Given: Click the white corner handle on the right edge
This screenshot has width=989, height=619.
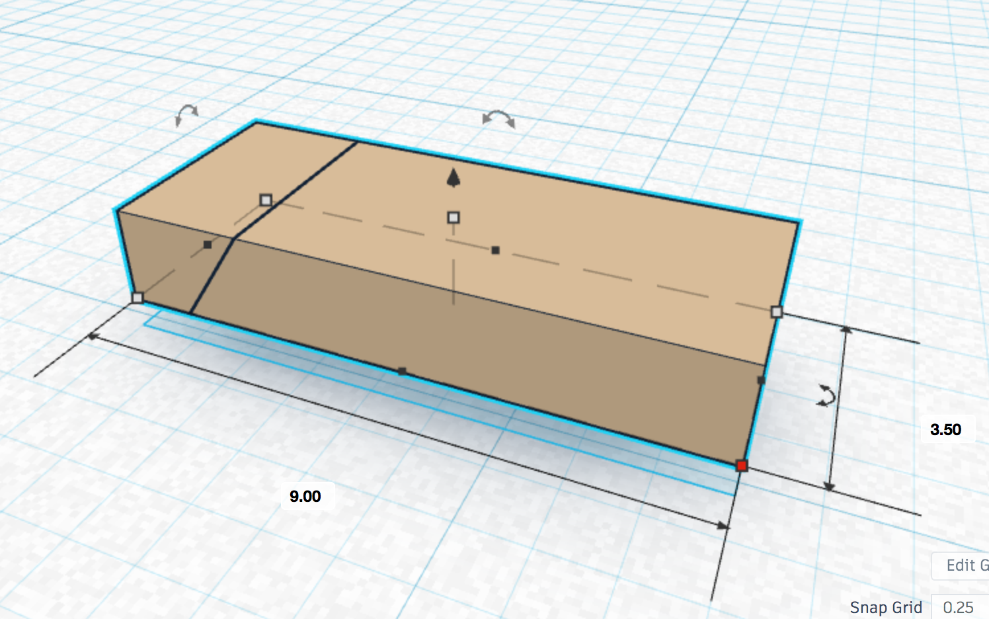Looking at the screenshot, I should tap(775, 311).
